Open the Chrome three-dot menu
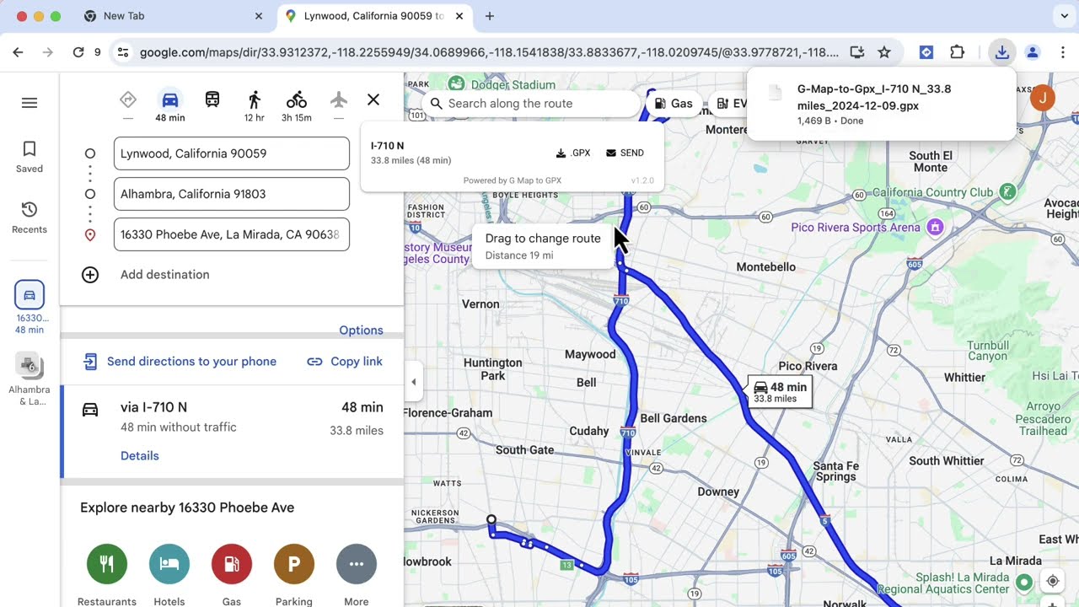The height and width of the screenshot is (607, 1079). click(1061, 52)
